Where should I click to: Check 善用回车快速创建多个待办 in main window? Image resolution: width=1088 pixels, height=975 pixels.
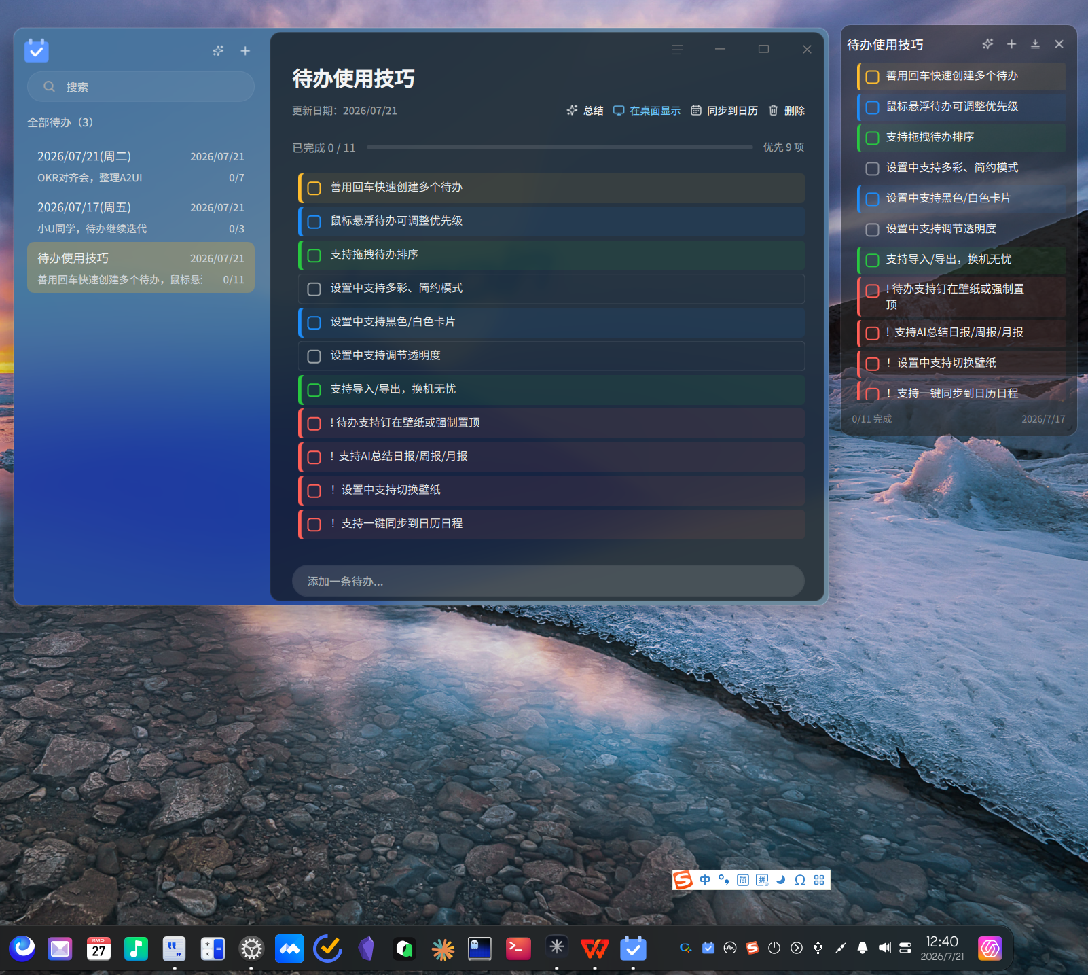pyautogui.click(x=314, y=188)
